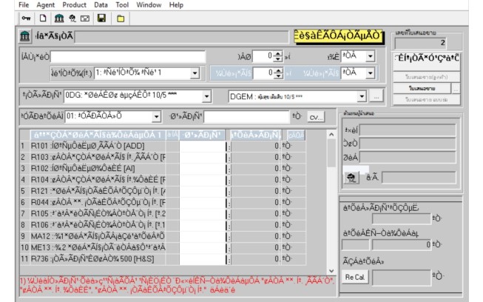
Task: Click the large button under number 2 field
Action: click(427, 61)
